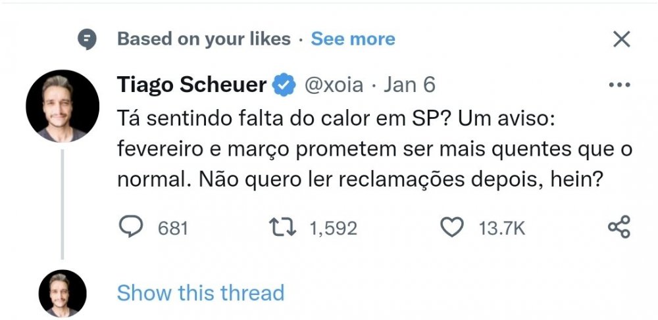This screenshot has height=320, width=658.
Task: Click the small avatar beside 'Show this thread'
Action: pos(63,293)
